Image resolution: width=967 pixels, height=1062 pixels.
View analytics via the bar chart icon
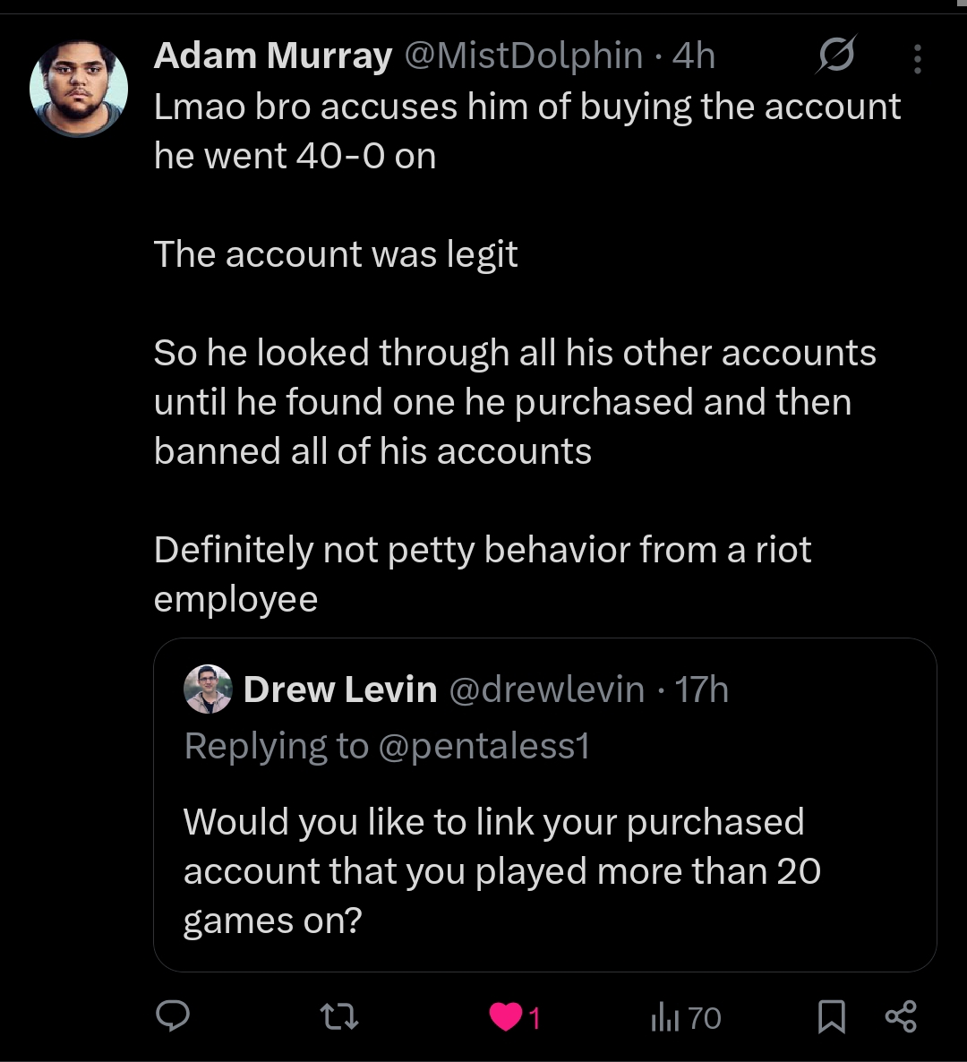[664, 1017]
